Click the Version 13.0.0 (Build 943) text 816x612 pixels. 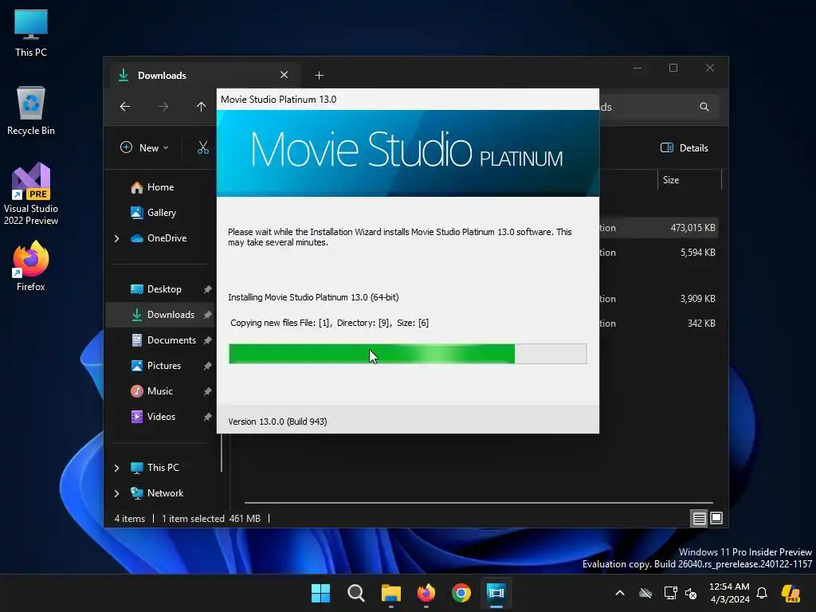pyautogui.click(x=277, y=422)
